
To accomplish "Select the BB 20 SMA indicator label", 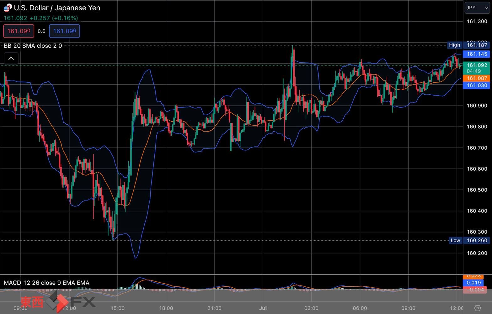I will pyautogui.click(x=33, y=46).
